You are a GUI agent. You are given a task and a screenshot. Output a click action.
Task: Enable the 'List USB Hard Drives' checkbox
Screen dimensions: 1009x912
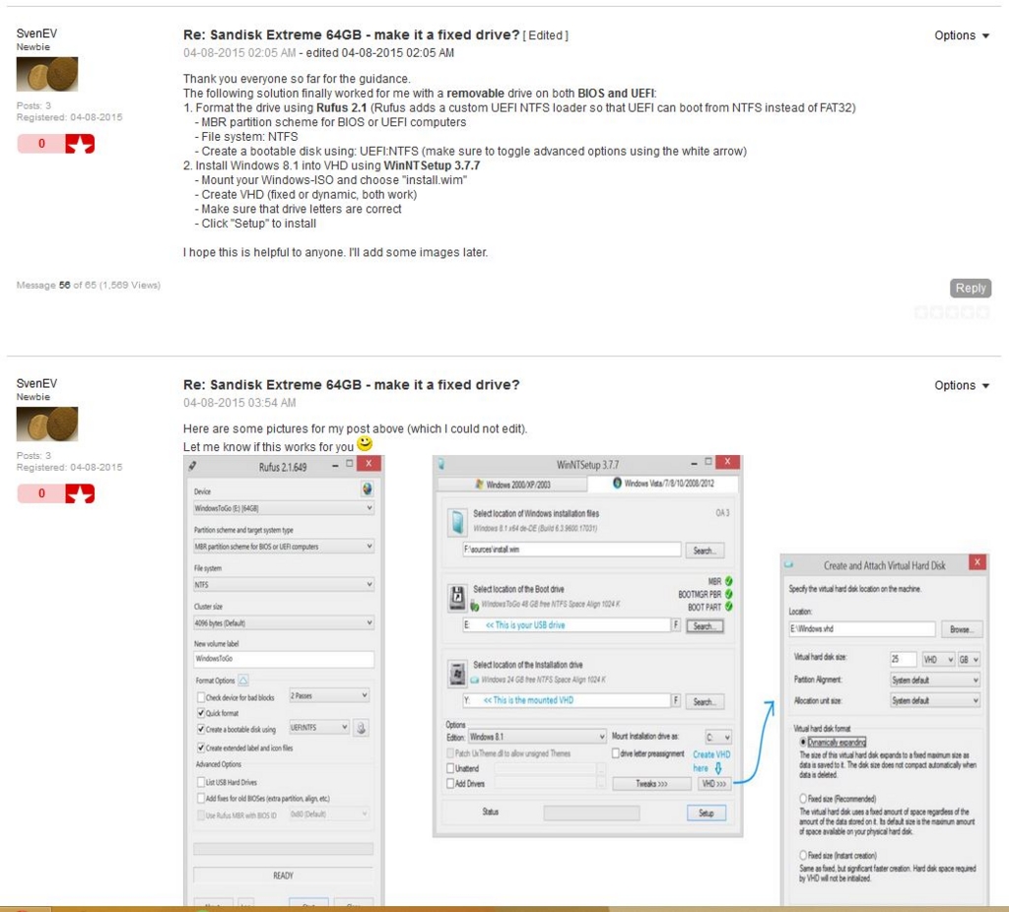pyautogui.click(x=201, y=782)
